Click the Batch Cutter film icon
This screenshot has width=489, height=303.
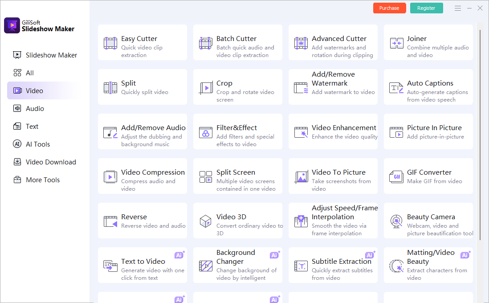pyautogui.click(x=205, y=43)
